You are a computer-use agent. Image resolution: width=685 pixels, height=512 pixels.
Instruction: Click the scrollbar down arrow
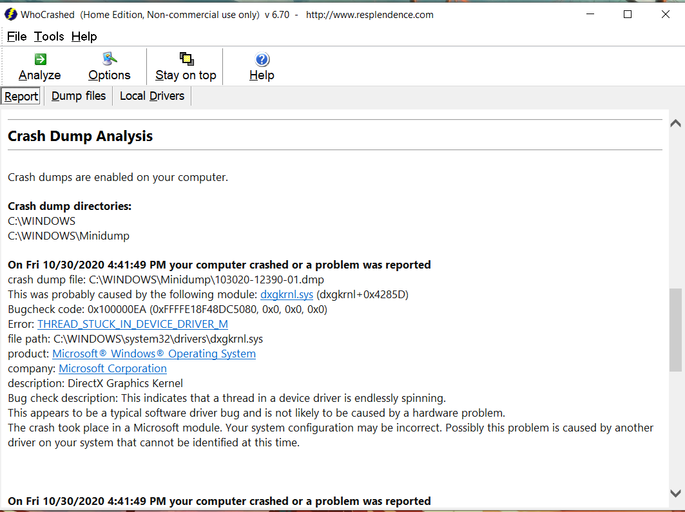click(675, 493)
